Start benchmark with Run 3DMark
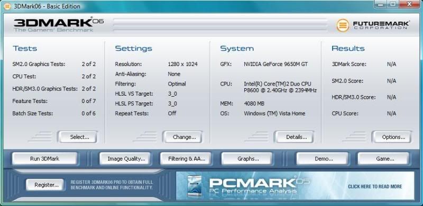Viewport: 423px width, 206px height. point(44,158)
